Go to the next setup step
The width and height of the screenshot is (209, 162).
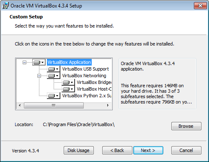pos(148,150)
